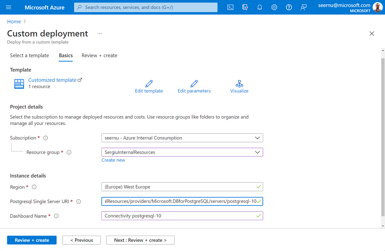
Task: Click the scrollbar up arrow
Action: pos(383,50)
